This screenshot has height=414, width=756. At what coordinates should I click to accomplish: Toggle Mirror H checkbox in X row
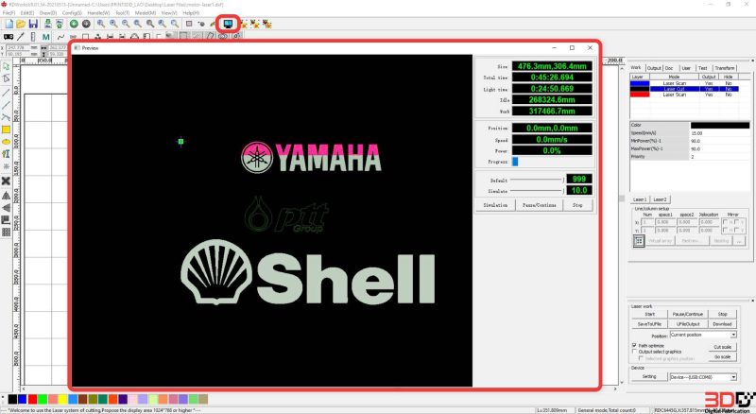pyautogui.click(x=725, y=222)
